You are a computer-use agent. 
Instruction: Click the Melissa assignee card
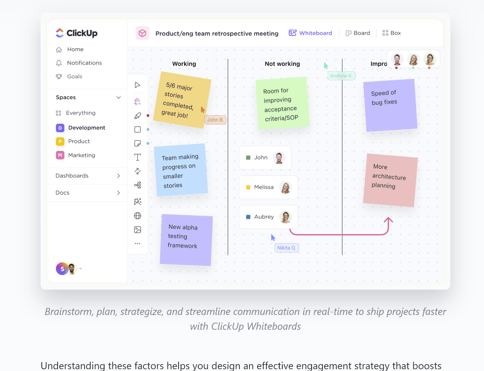268,187
